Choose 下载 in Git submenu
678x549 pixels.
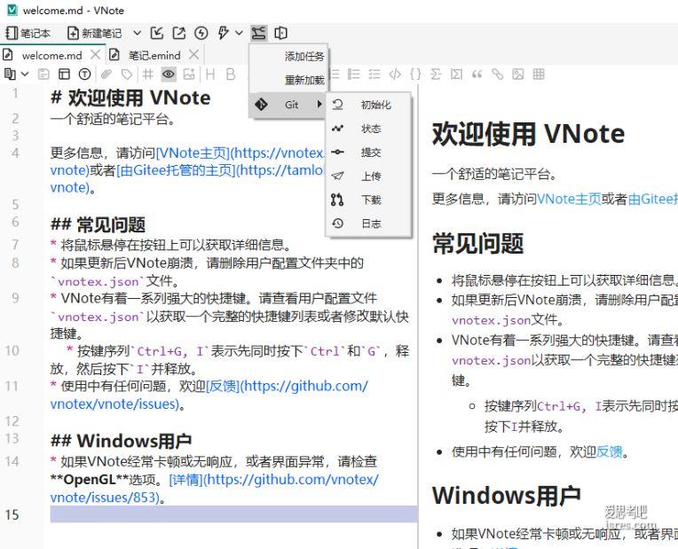pos(368,200)
